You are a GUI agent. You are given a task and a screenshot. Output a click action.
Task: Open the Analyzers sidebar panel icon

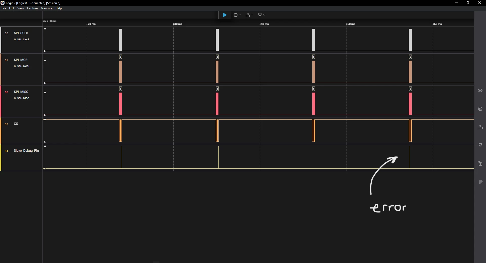480,109
